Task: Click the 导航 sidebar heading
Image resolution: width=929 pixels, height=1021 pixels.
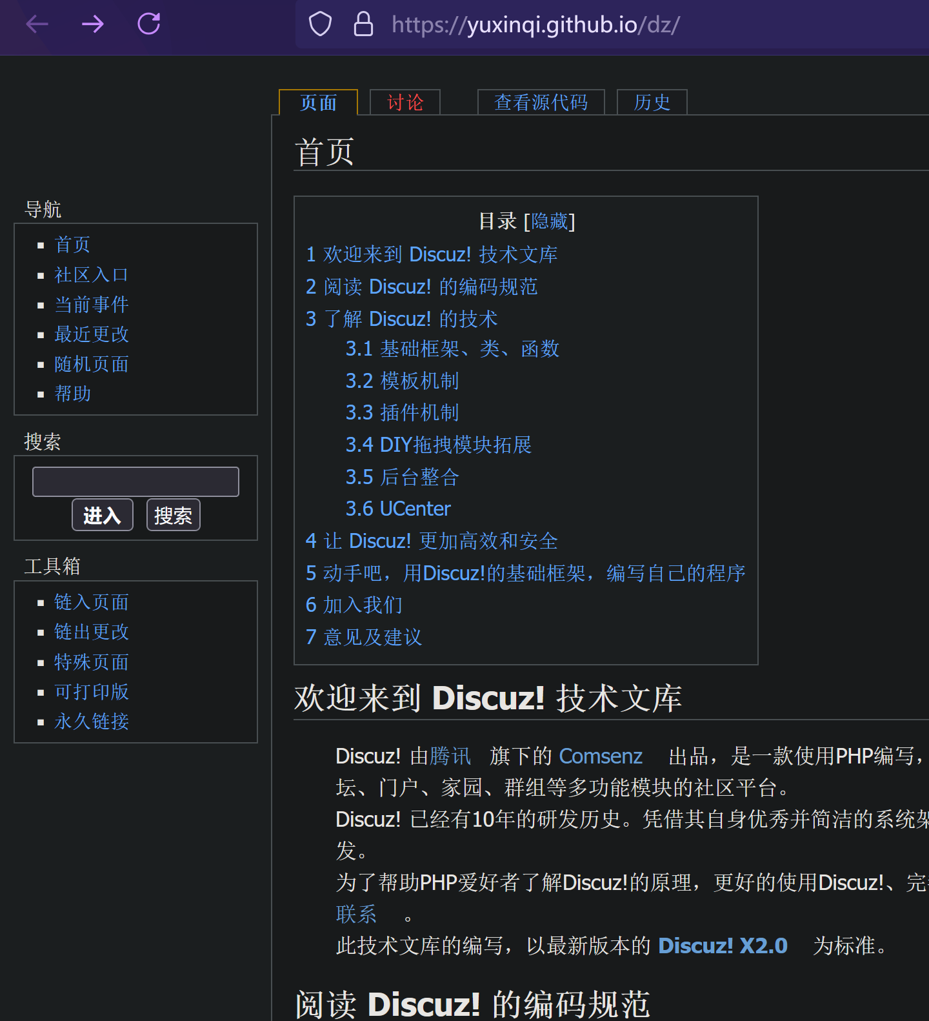Action: (43, 209)
